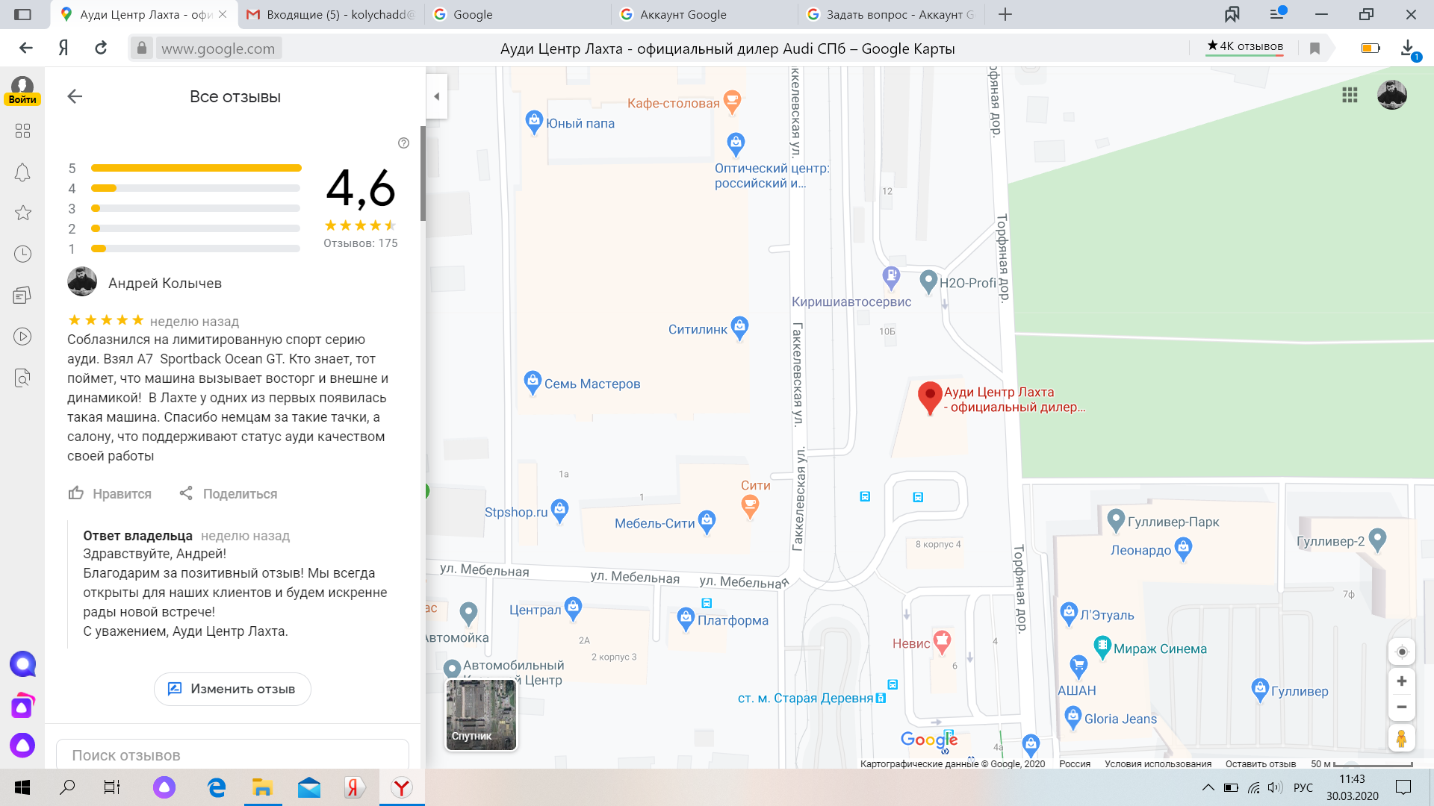
Task: Click the Поделиться share button
Action: (229, 493)
